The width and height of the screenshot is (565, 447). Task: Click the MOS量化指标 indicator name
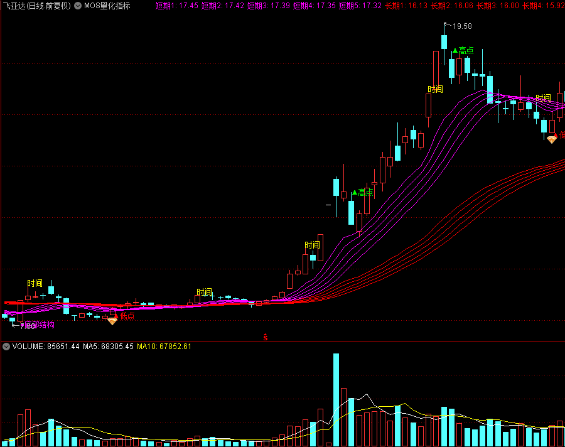click(x=107, y=6)
